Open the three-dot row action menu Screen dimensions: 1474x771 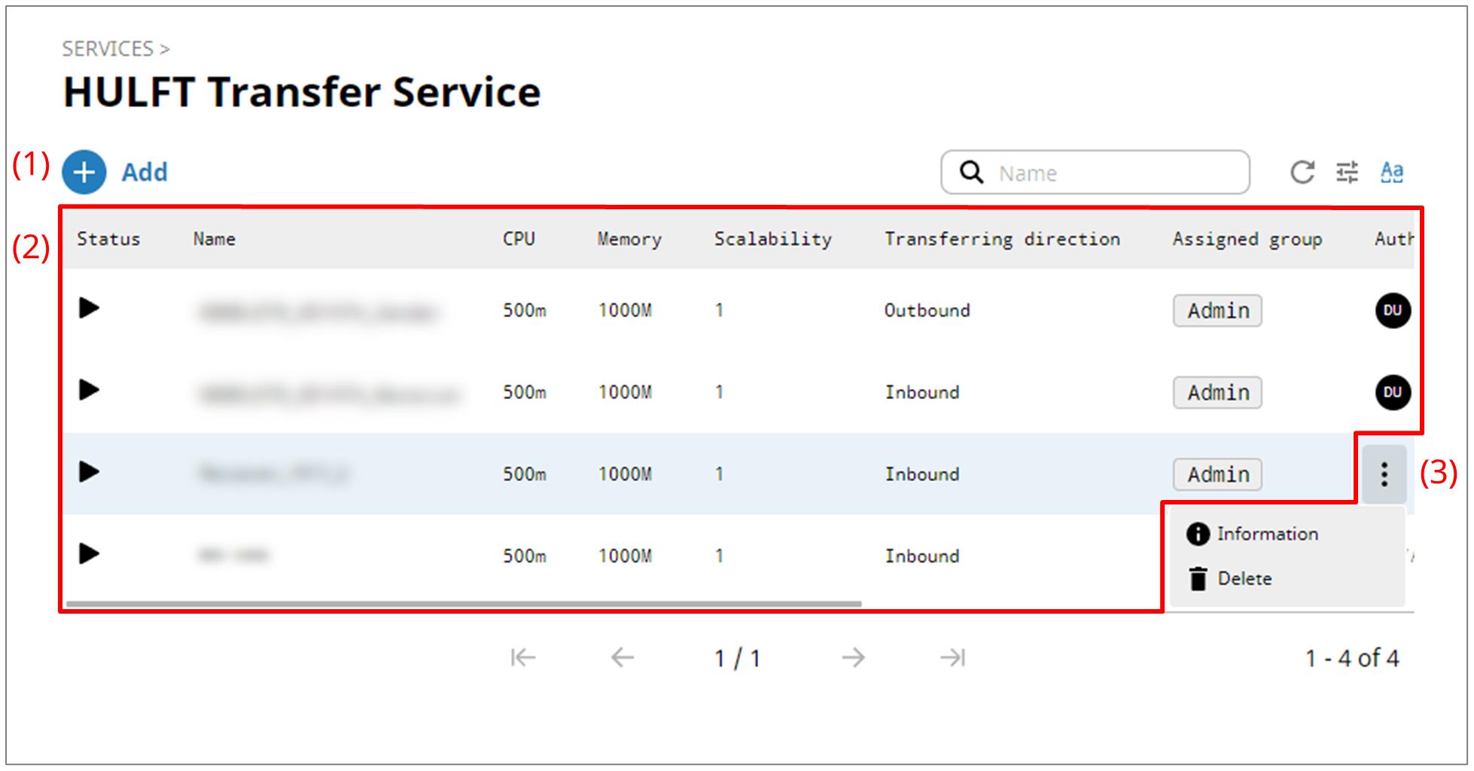coord(1384,474)
